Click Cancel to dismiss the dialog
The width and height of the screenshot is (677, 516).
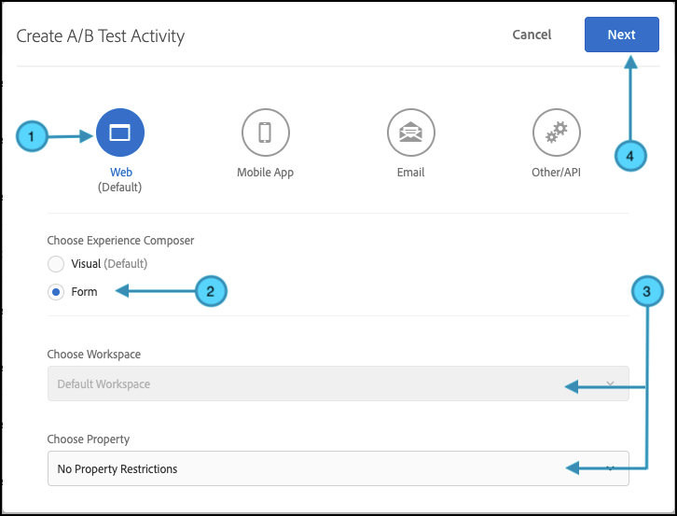[x=532, y=35]
